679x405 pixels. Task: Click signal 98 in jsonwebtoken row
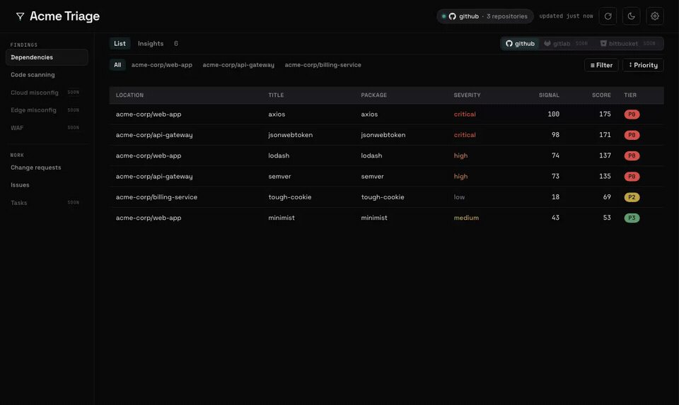click(x=555, y=135)
